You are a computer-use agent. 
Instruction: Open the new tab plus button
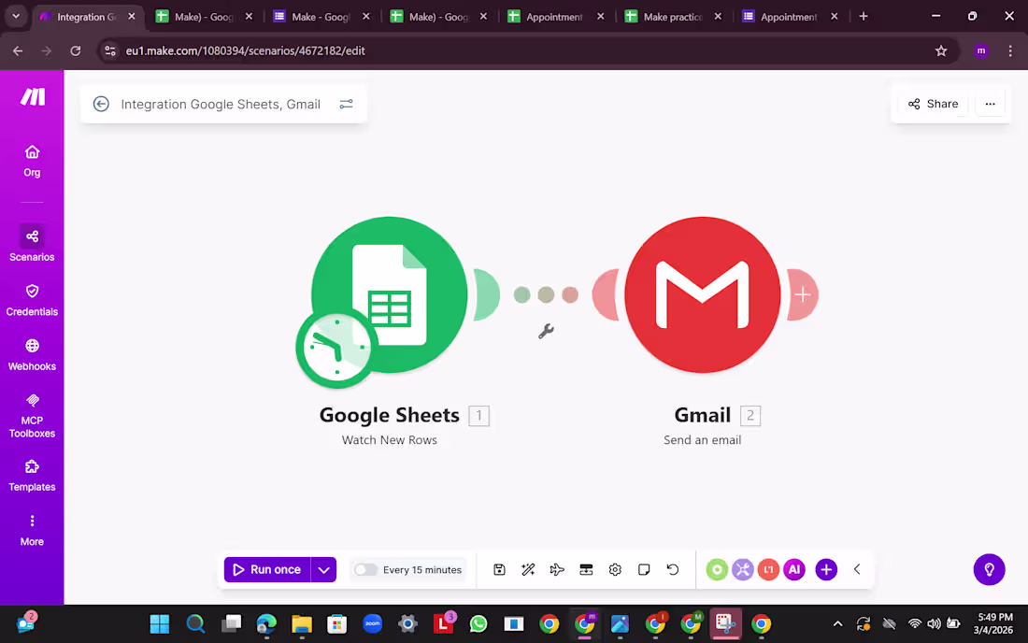pos(864,17)
